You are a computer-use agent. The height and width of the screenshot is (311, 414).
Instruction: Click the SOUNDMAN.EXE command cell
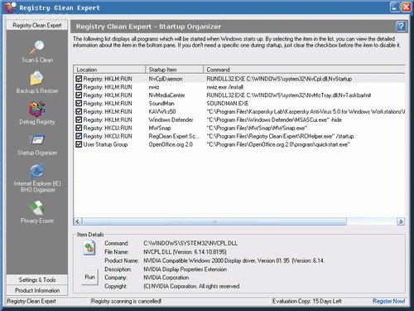coord(228,104)
